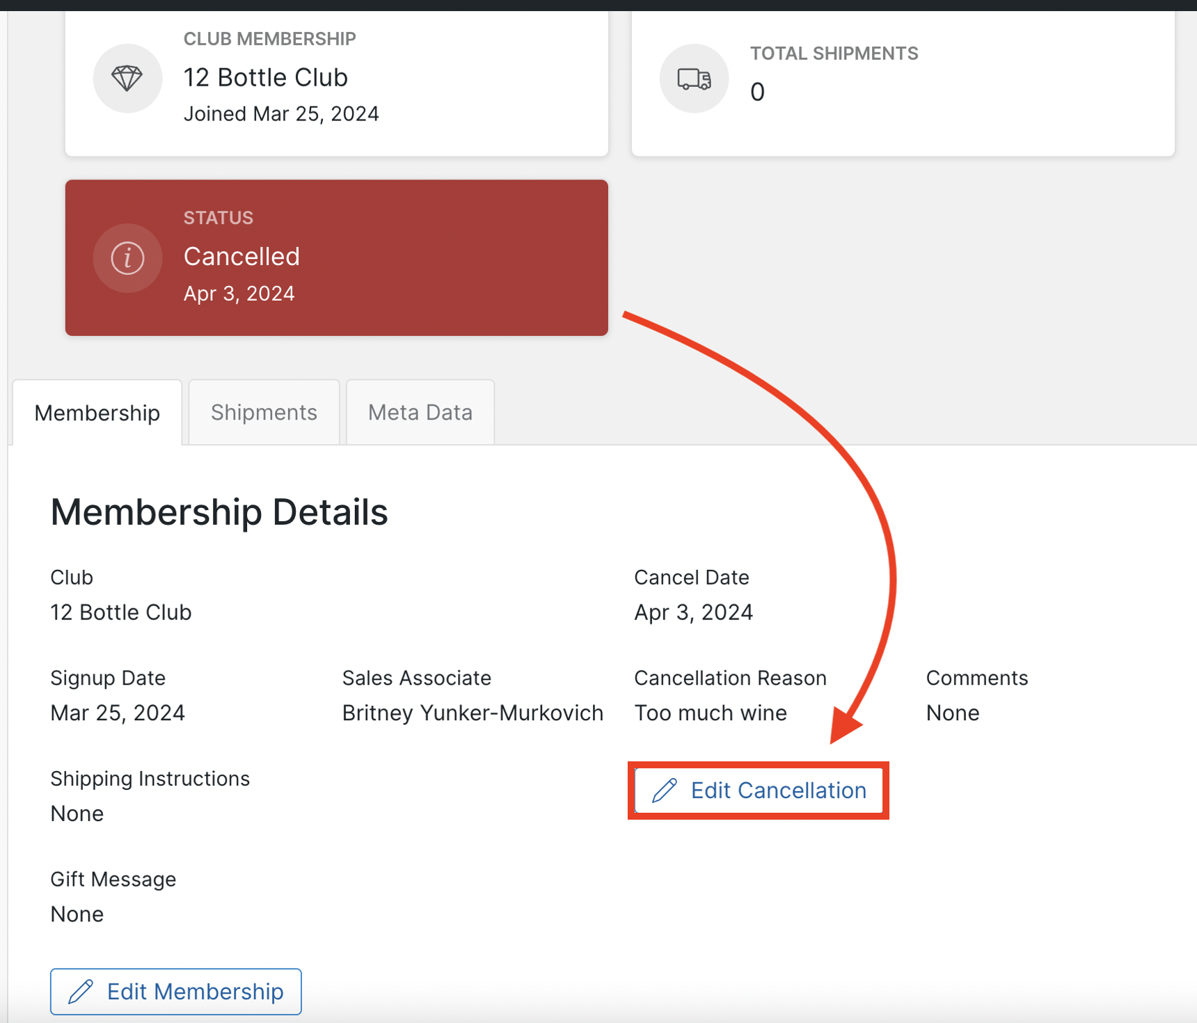Image resolution: width=1197 pixels, height=1023 pixels.
Task: Click the Membership Details heading
Action: (x=219, y=512)
